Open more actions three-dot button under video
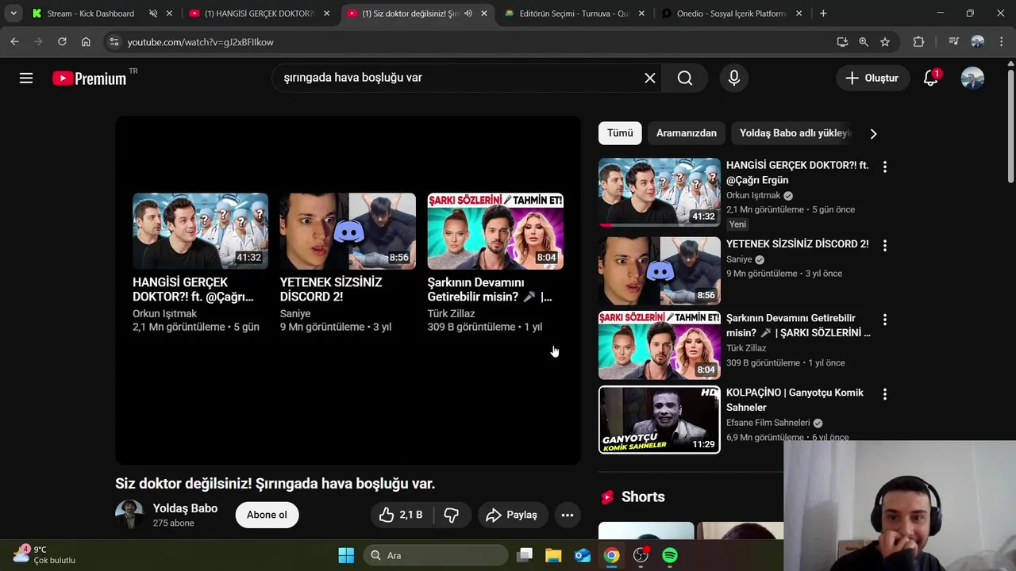 pyautogui.click(x=568, y=515)
